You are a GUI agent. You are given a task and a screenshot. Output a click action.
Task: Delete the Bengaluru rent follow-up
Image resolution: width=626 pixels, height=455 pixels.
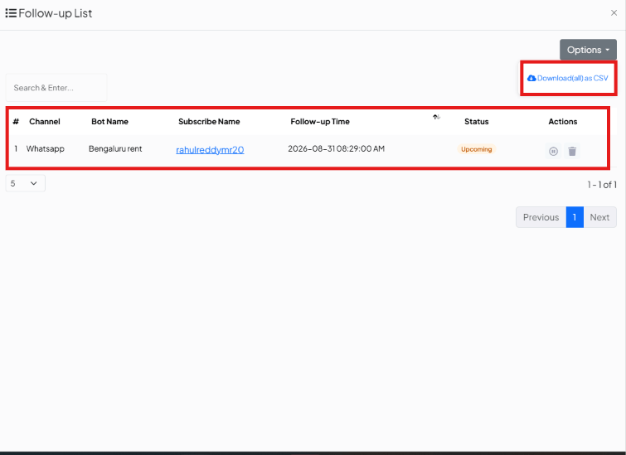coord(572,152)
